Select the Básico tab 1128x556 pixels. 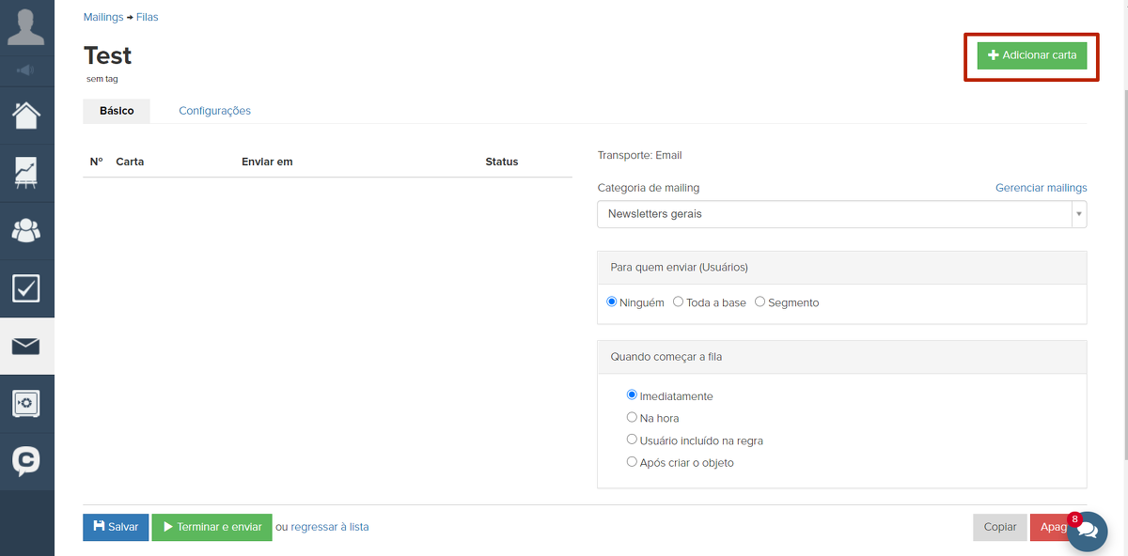(x=117, y=111)
